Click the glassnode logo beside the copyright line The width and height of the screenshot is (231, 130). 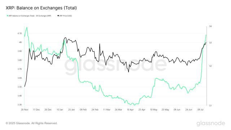[x=211, y=123]
